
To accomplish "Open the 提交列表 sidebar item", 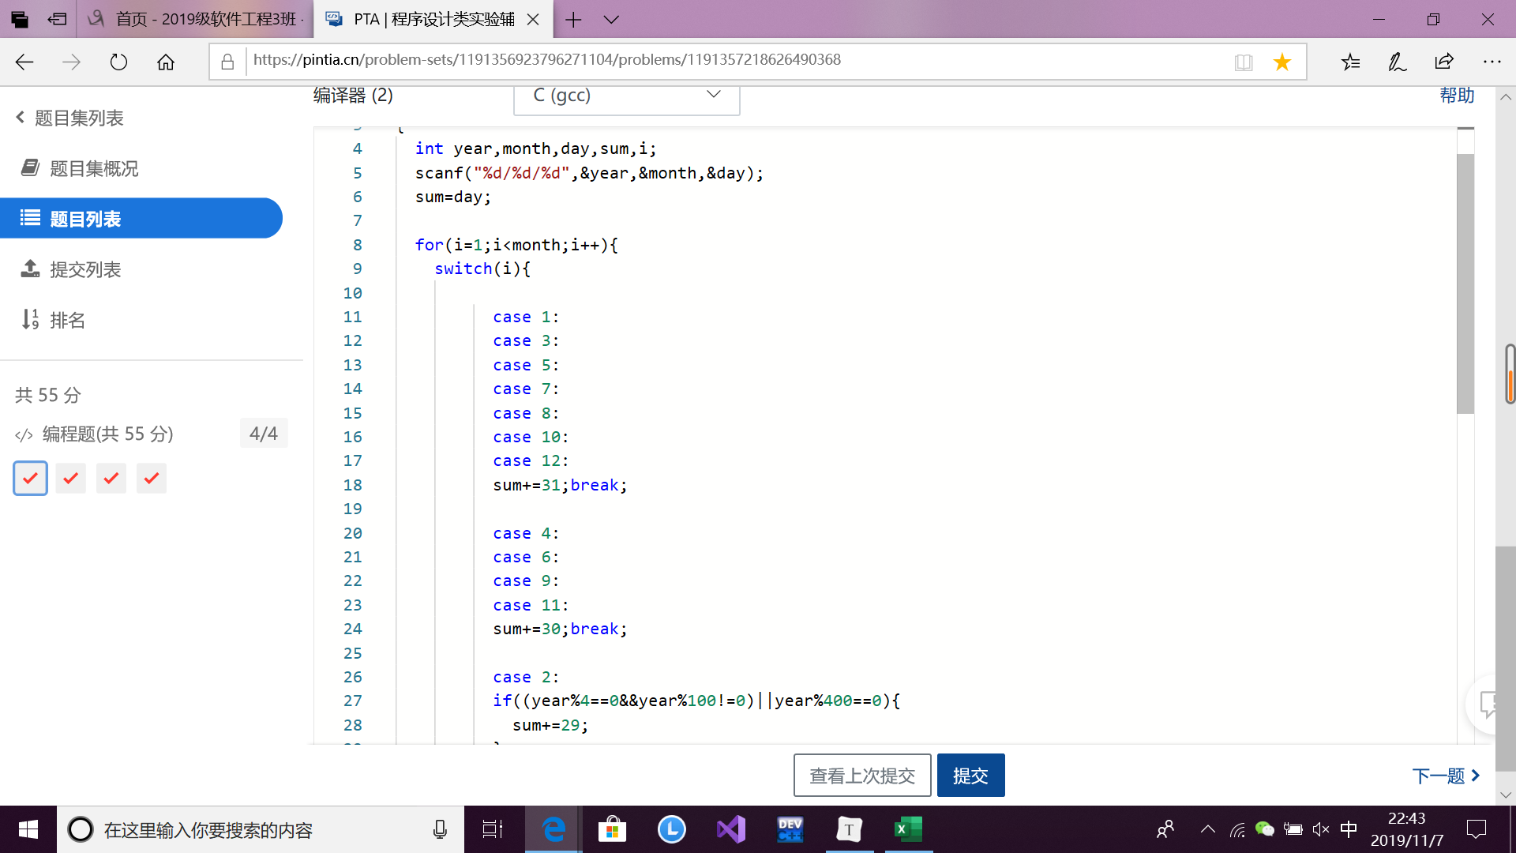I will click(85, 269).
